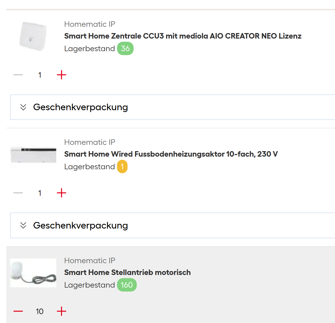Decrease quantity of Stellantrieb motorisch
The image size is (335, 323).
18,311
